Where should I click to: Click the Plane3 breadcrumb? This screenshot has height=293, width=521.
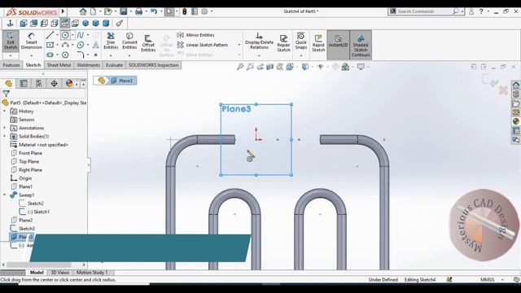(122, 81)
